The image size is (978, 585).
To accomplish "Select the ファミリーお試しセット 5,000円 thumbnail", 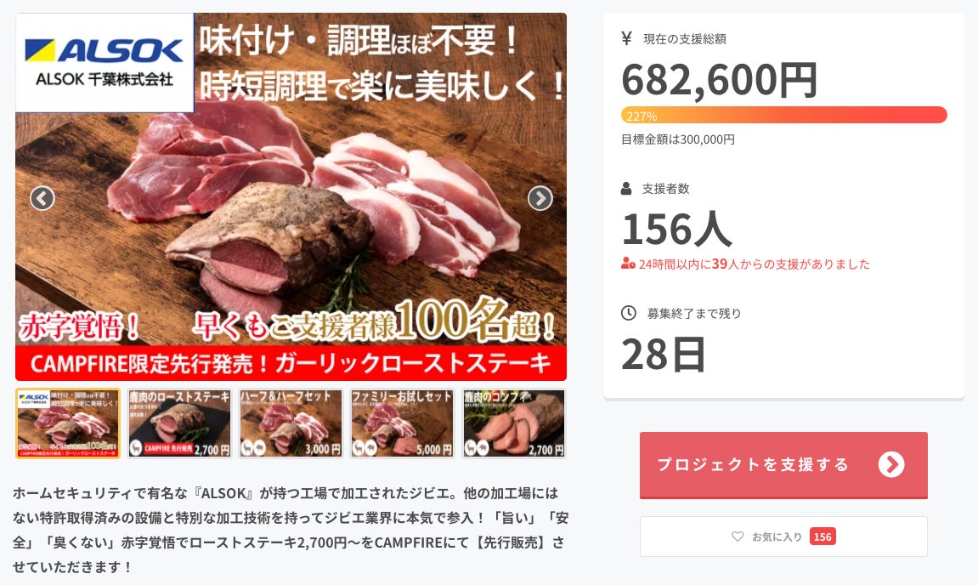I will pyautogui.click(x=402, y=423).
